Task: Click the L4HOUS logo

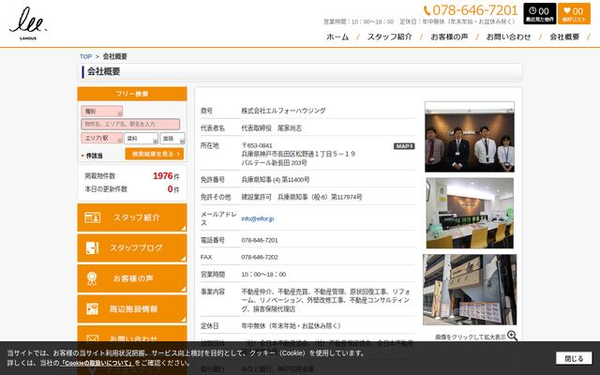Action: click(x=28, y=22)
